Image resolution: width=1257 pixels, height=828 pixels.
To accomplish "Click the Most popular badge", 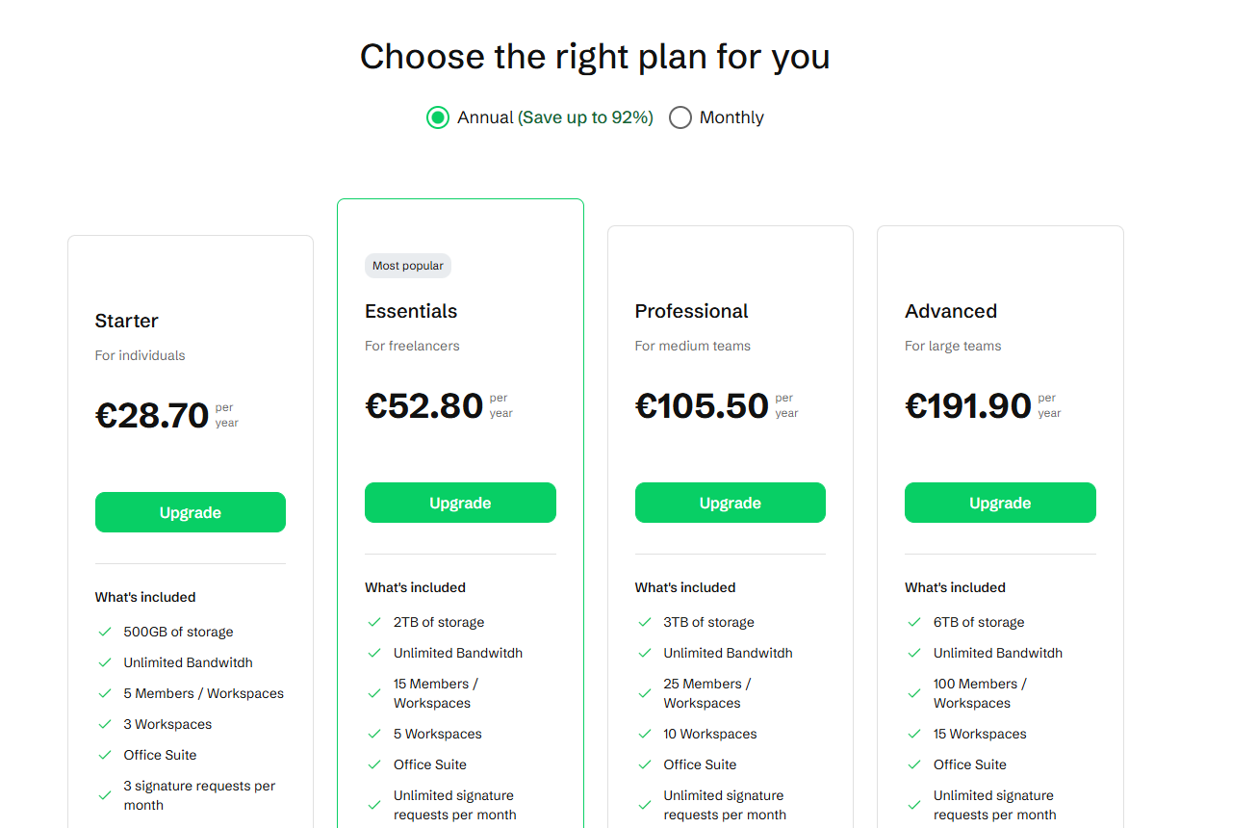I will tap(408, 266).
